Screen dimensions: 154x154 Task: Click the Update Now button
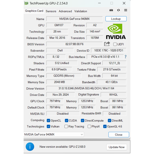coord(117,147)
